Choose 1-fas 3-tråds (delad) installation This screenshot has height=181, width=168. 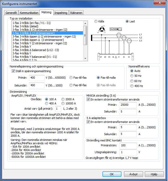pyautogui.click(x=47, y=26)
